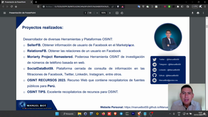
Task: Click 'Moriarty Project Remastered.' text
Action: click(50, 57)
